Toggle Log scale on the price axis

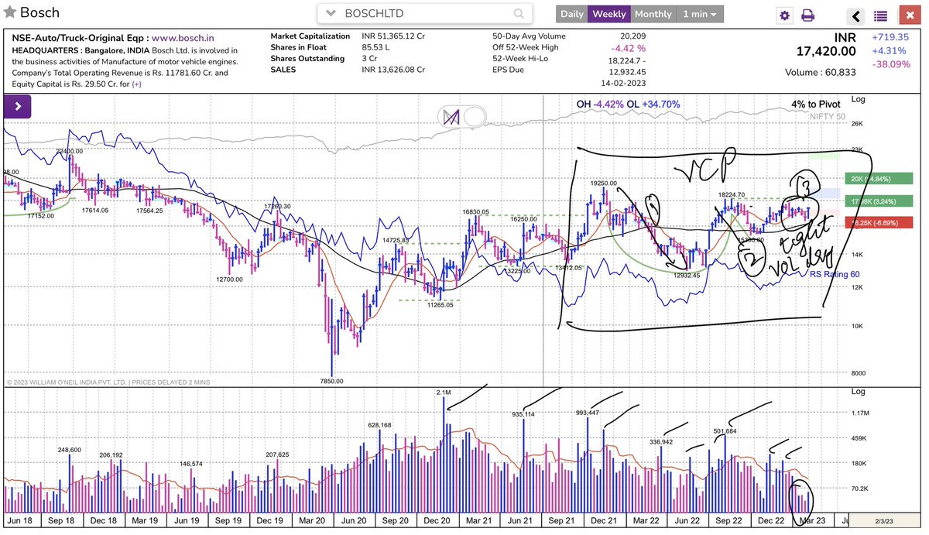point(857,99)
